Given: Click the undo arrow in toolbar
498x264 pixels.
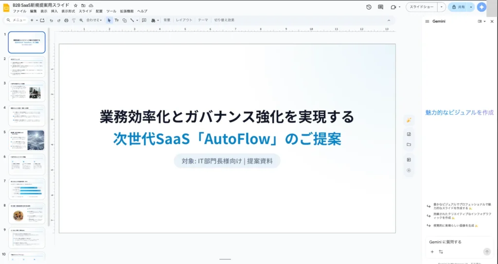Looking at the screenshot, I should click(x=51, y=20).
